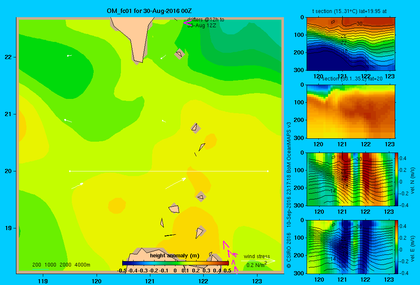The height and width of the screenshot is (285, 420).
Task: Click the 300 depth label on salinity section
Action: pos(299,138)
